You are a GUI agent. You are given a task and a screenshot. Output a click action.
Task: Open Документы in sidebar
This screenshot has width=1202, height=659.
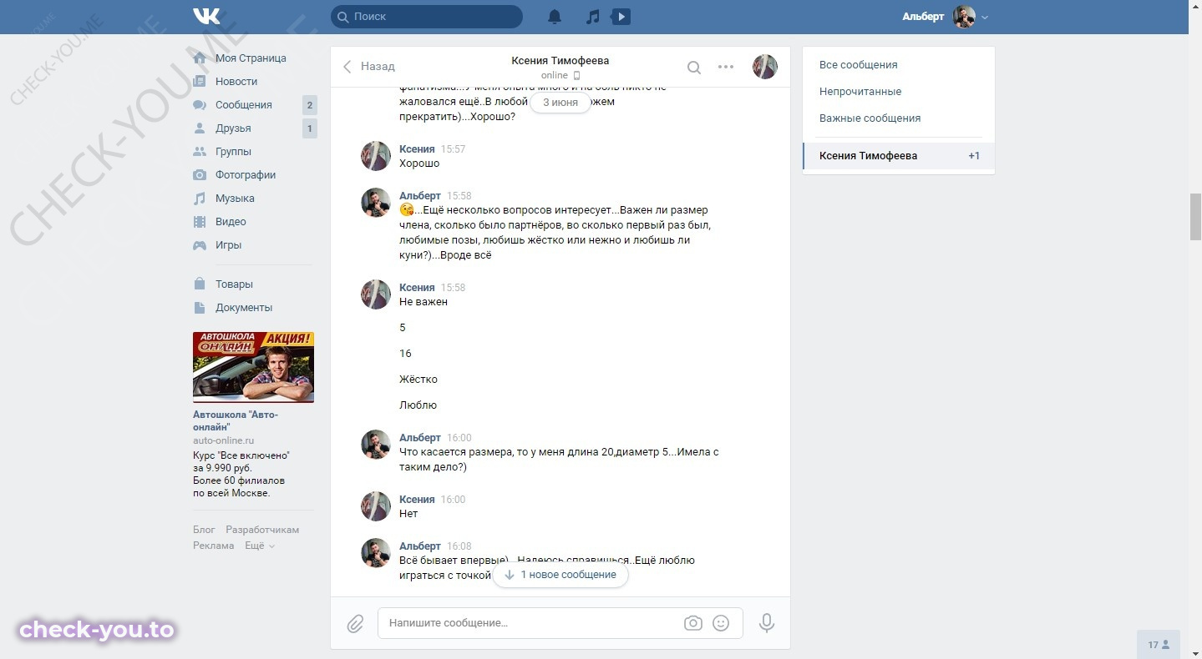coord(244,308)
